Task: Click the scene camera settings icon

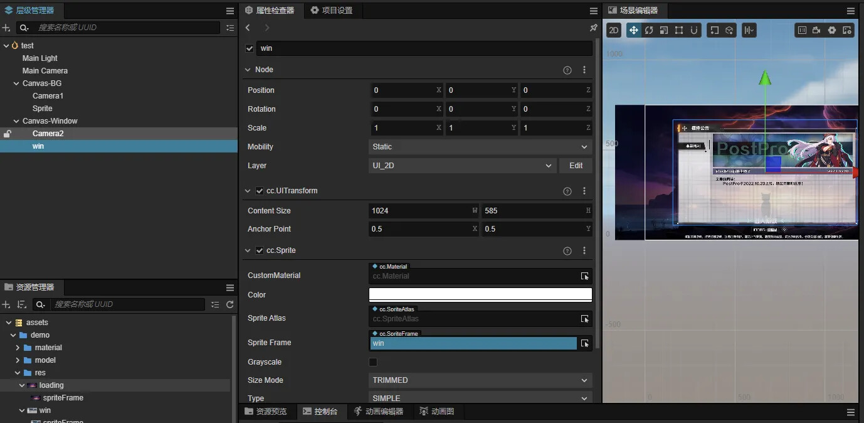Action: [x=816, y=30]
